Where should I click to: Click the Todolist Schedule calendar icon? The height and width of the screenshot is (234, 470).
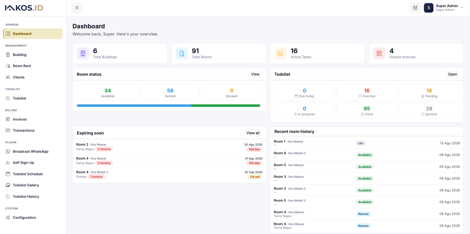[8, 174]
